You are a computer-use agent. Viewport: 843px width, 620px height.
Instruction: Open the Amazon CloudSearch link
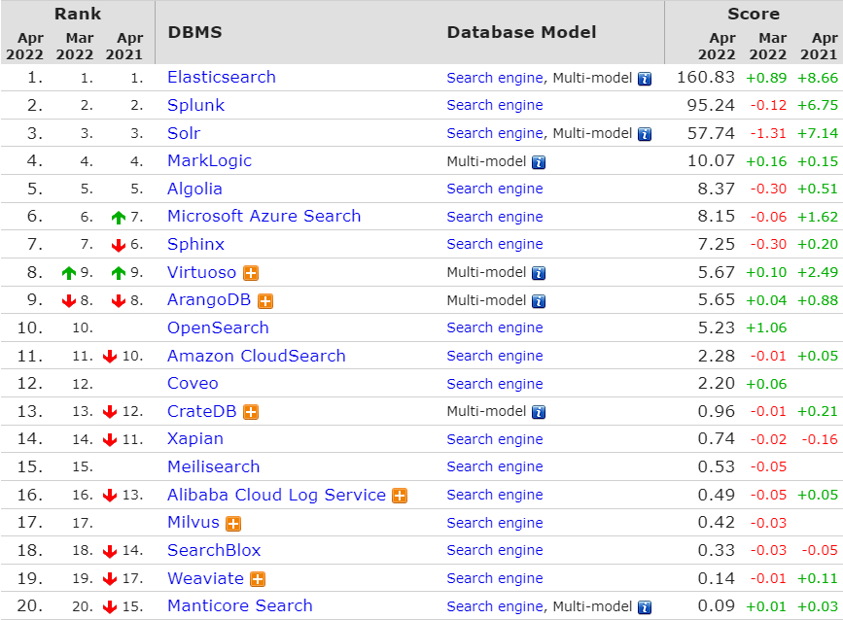(257, 356)
